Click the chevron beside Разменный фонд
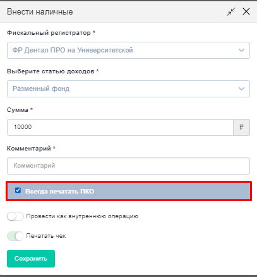Image resolution: width=257 pixels, height=277 pixels. [241, 89]
